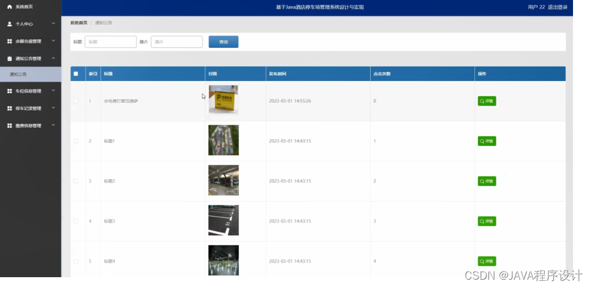This screenshot has height=287, width=592.
Task: Click the grid icon for 停车记录管理
Action: 10,109
